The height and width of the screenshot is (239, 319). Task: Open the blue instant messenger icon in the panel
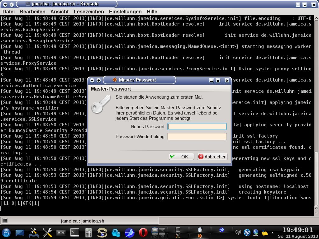pyautogui.click(x=116, y=232)
